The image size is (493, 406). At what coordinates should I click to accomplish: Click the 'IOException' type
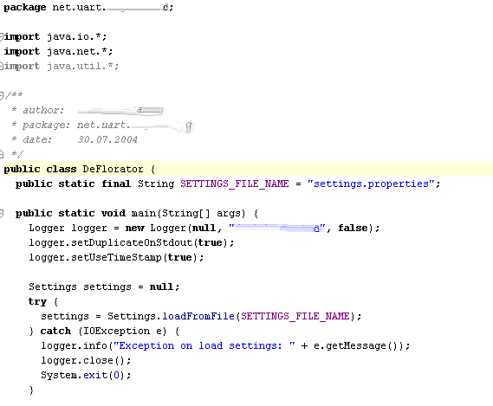116,331
